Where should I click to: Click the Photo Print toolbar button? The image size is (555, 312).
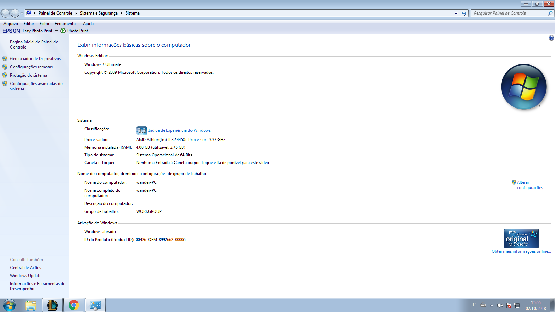pyautogui.click(x=74, y=31)
